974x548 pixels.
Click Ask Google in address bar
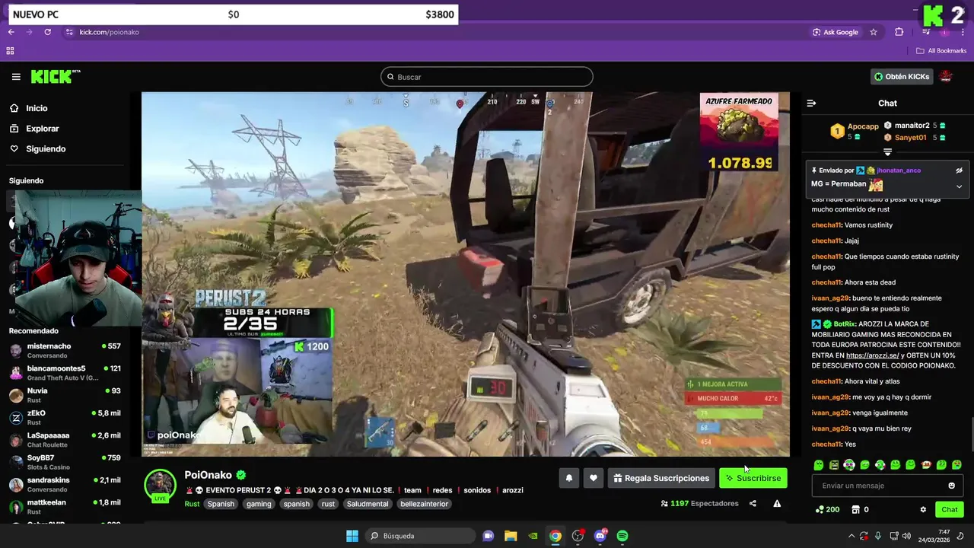(836, 32)
